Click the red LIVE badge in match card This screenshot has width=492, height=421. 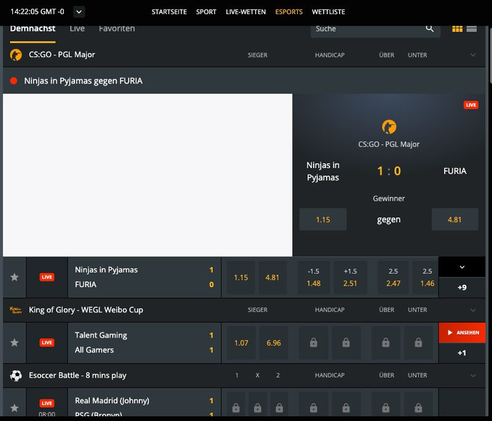(x=471, y=105)
